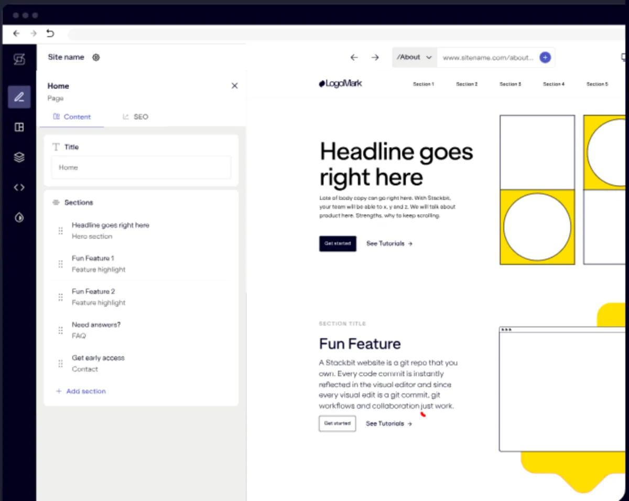Click See Tutorials link in hero section
Image resolution: width=629 pixels, height=501 pixels.
coord(389,243)
